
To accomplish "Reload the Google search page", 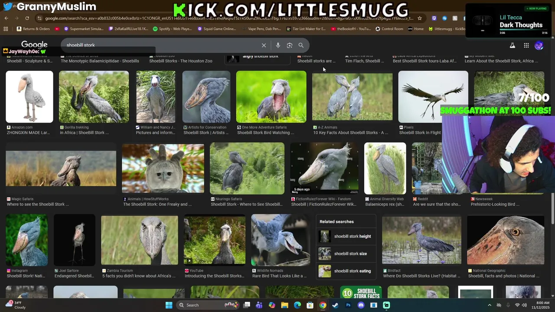I will tap(27, 18).
